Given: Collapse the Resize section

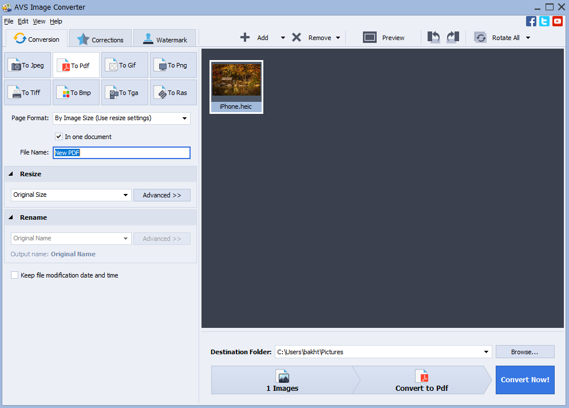Looking at the screenshot, I should click(x=11, y=174).
